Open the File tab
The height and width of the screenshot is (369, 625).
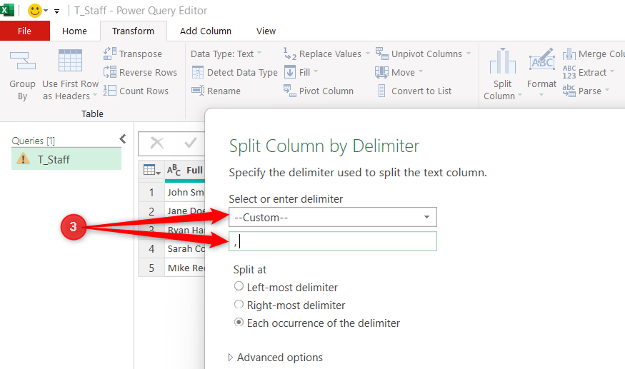[25, 31]
